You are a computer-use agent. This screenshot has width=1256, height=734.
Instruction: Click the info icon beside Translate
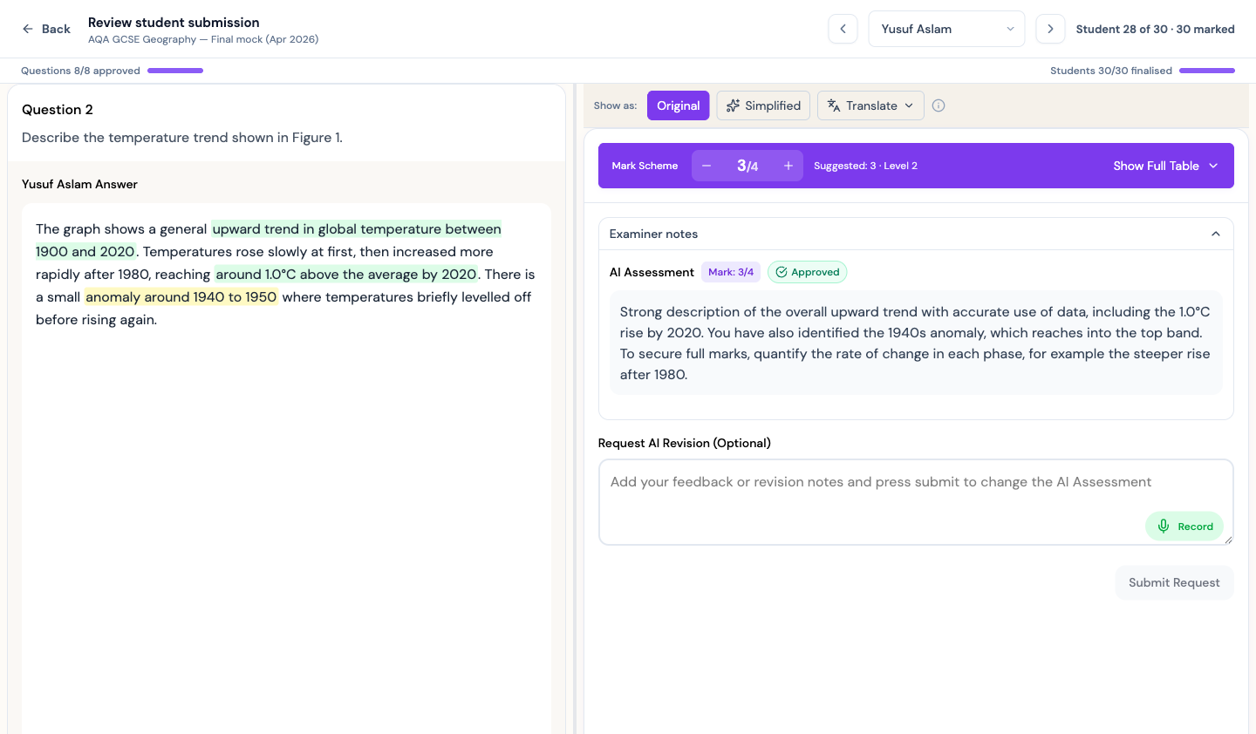coord(939,105)
